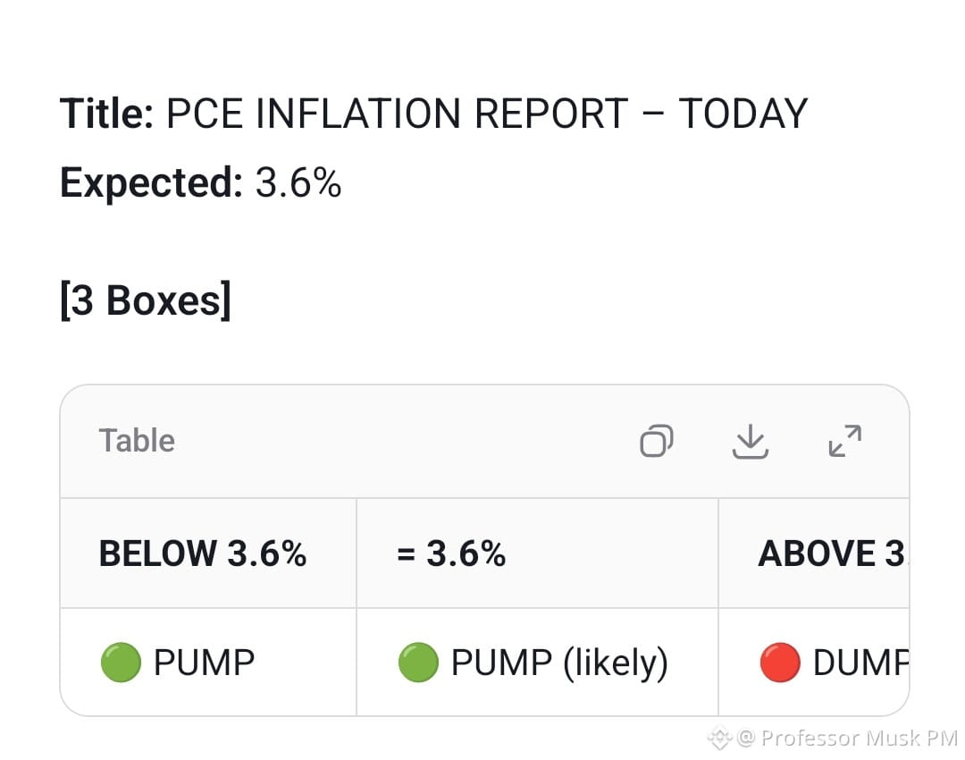Screen dimensions: 965x760
Task: Click the bold Expected: label
Action: click(x=151, y=183)
